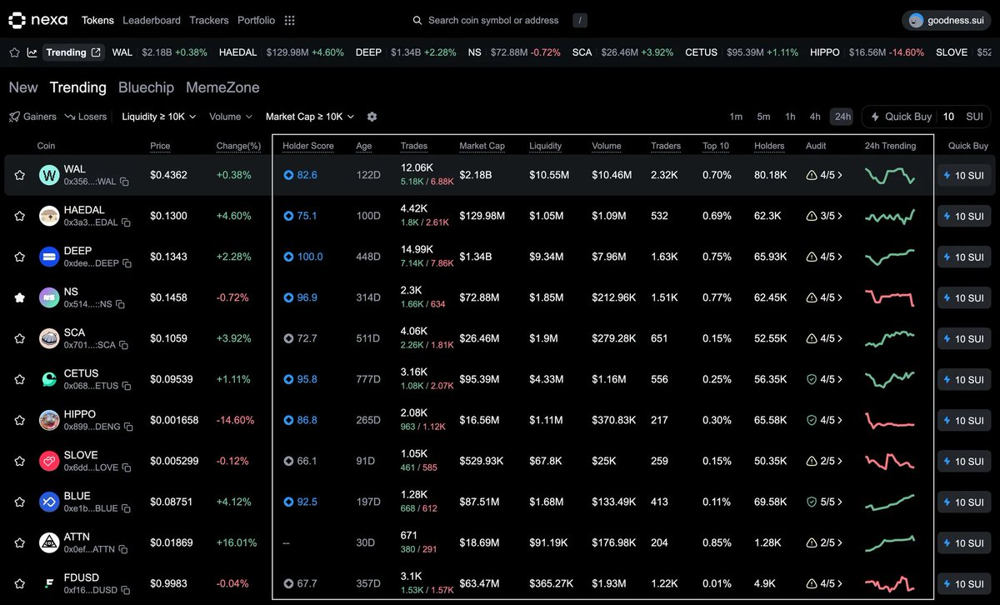Select the 24h timeframe
Screen dimensions: 1000x605
842,117
